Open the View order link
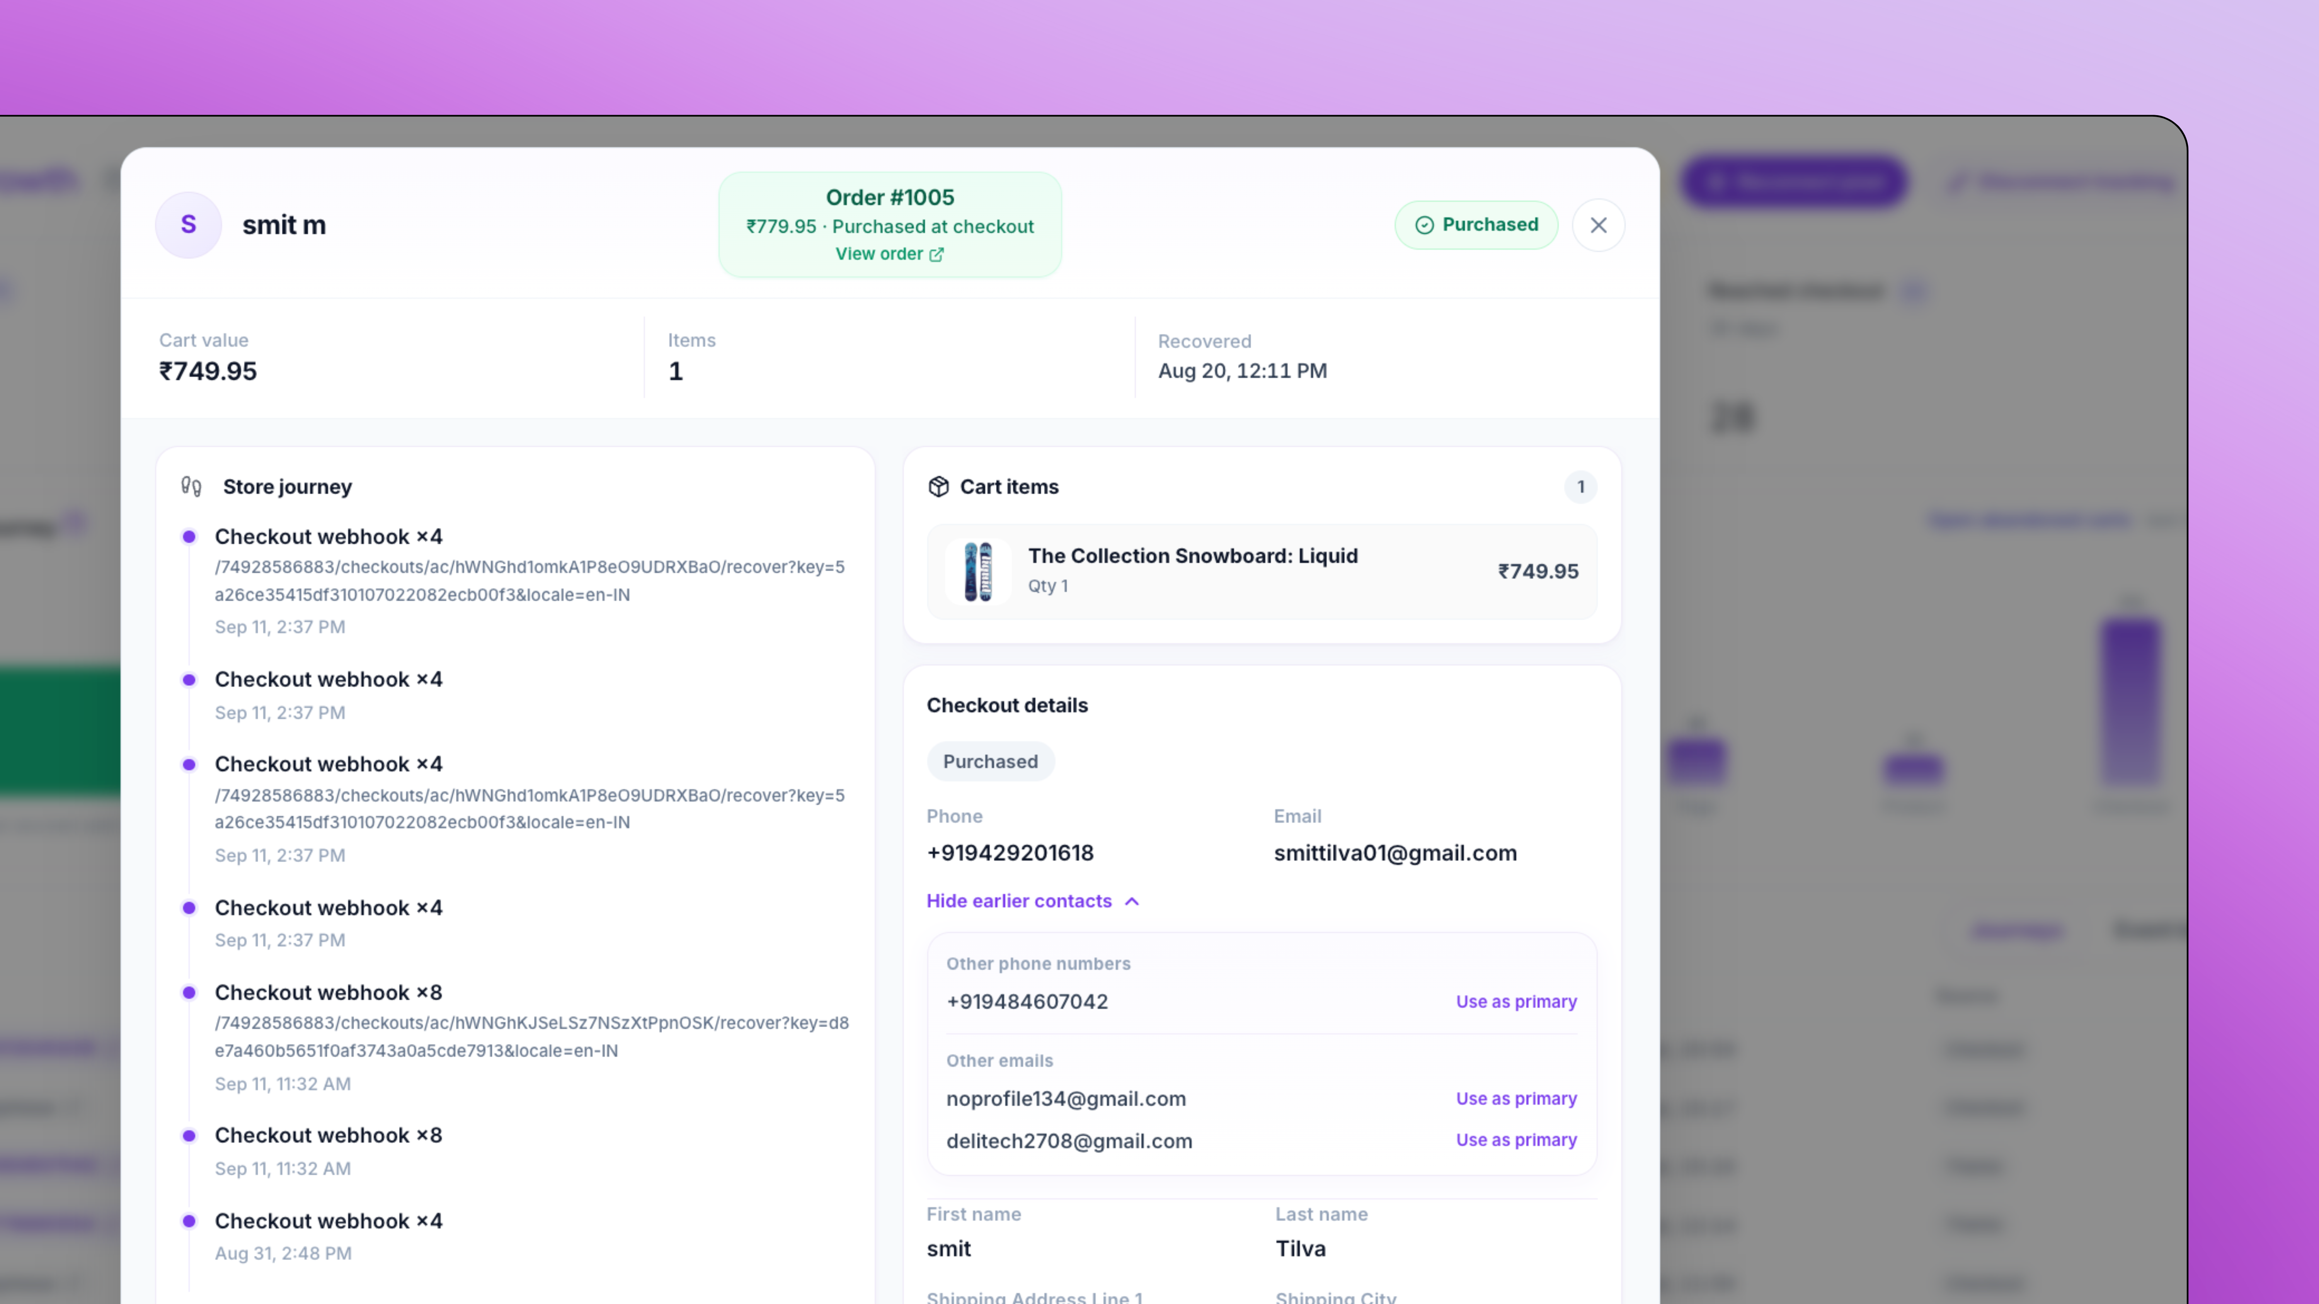The height and width of the screenshot is (1304, 2319). click(x=889, y=254)
